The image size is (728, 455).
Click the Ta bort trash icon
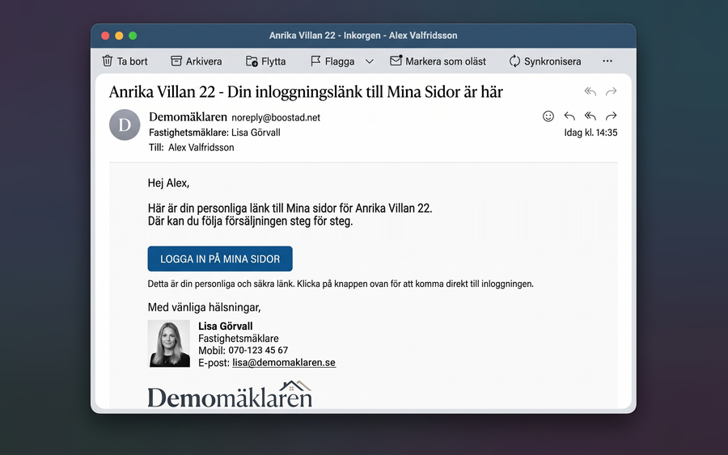(x=108, y=61)
